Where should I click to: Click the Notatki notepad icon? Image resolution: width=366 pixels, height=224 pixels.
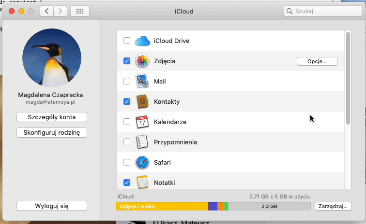click(x=142, y=182)
